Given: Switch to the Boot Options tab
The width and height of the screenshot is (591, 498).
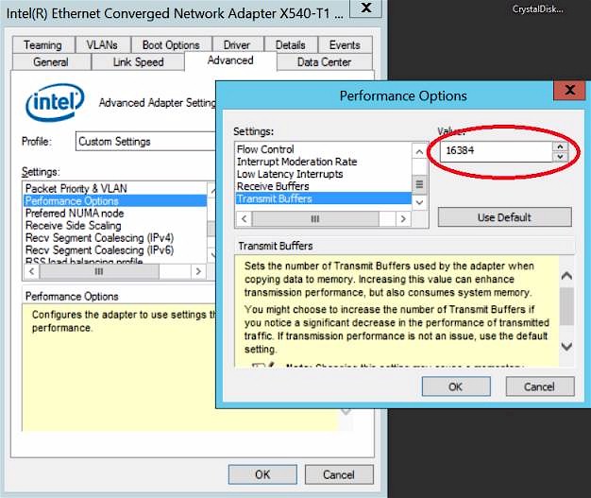Looking at the screenshot, I should [171, 45].
